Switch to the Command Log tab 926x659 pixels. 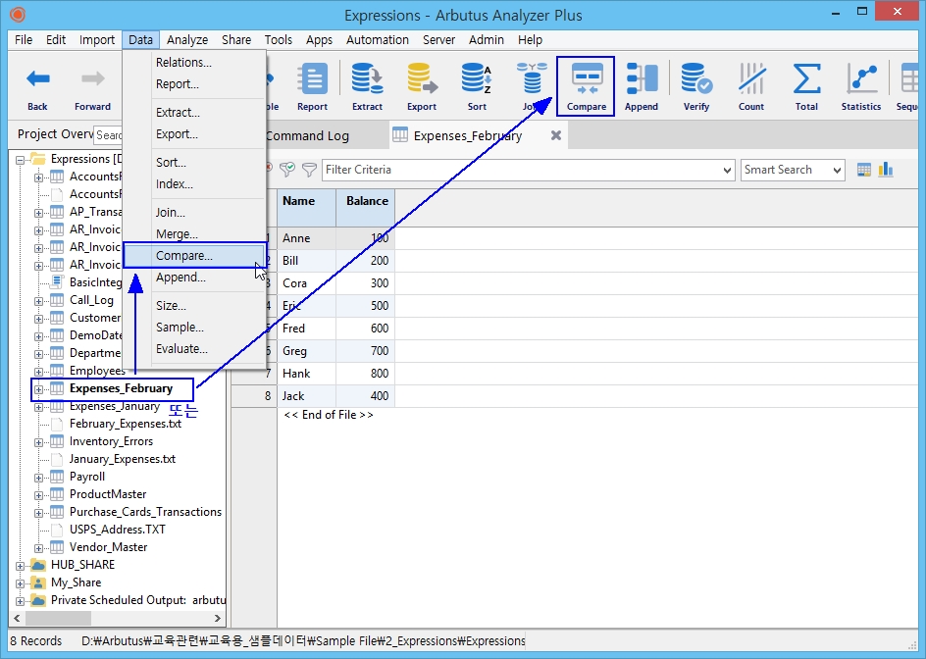point(307,135)
